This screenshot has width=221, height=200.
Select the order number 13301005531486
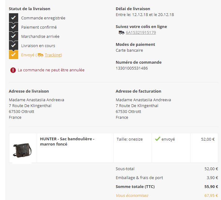click(x=131, y=68)
